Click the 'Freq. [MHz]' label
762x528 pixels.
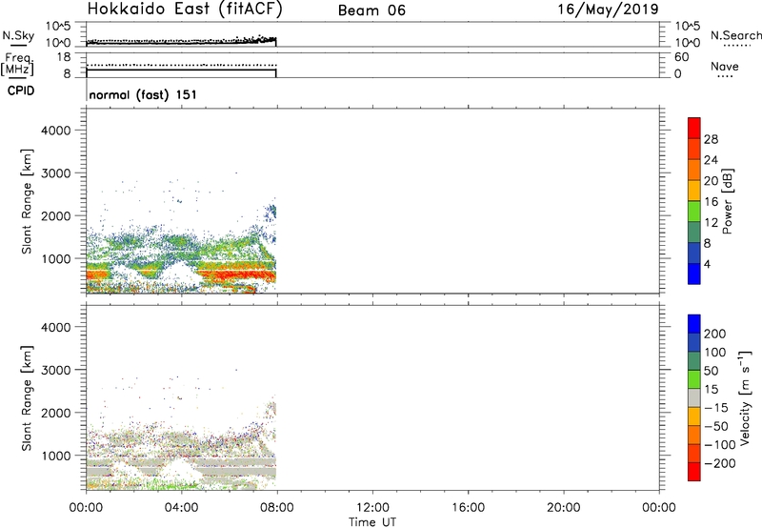tap(17, 65)
